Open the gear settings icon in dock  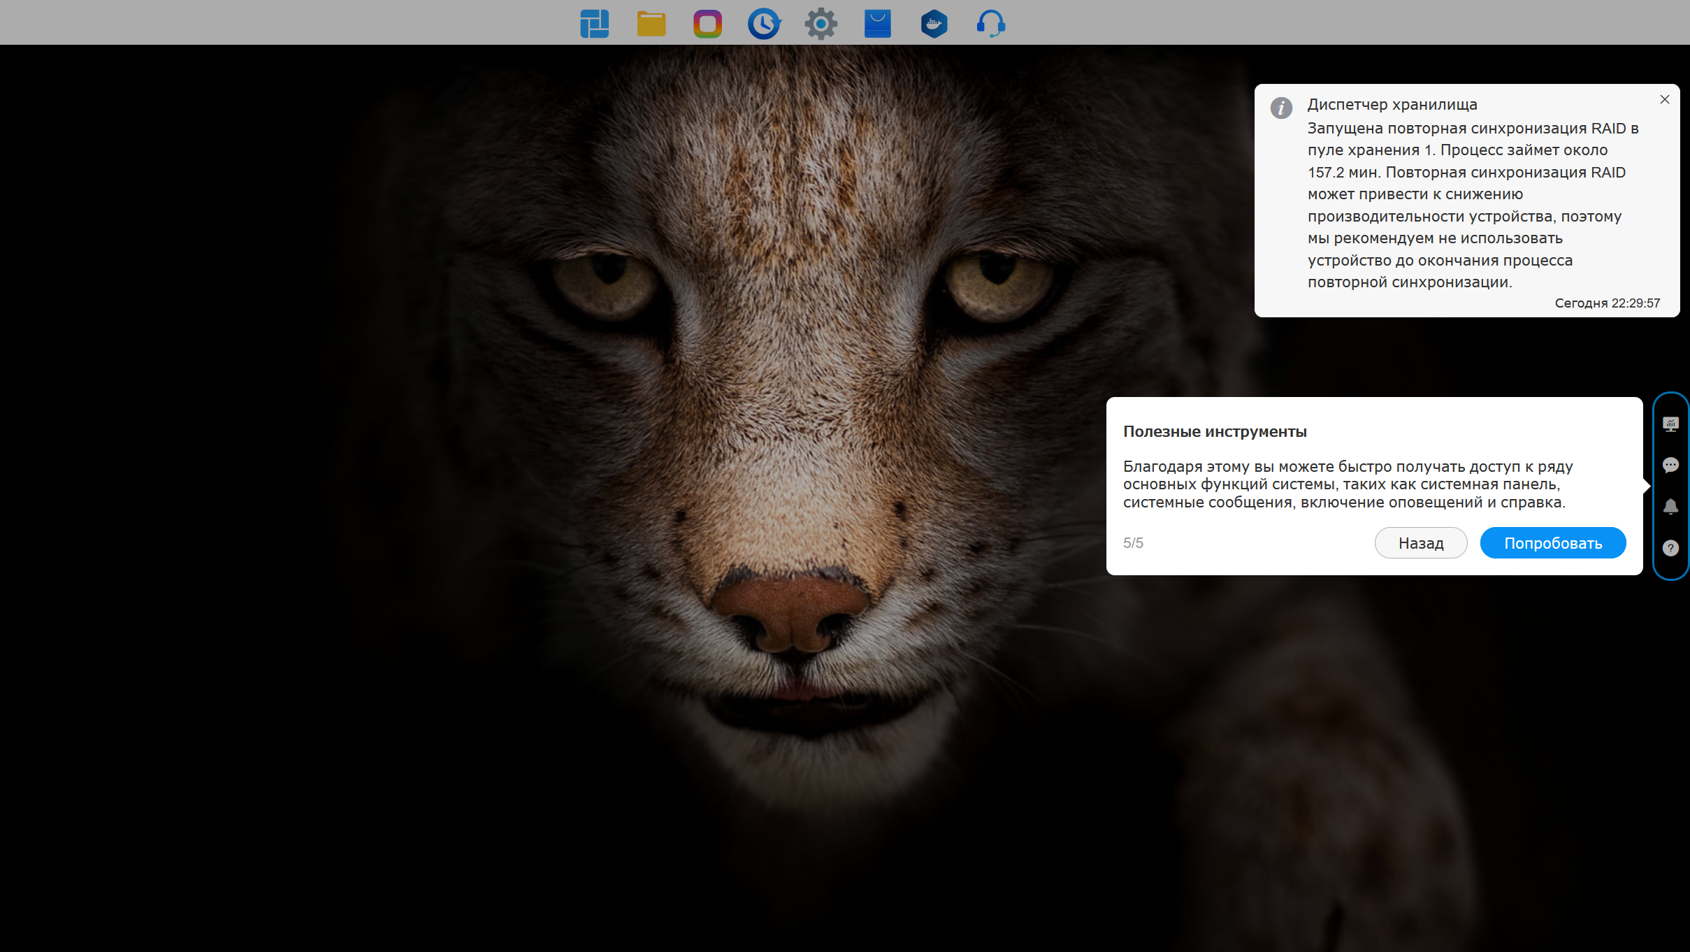point(821,24)
